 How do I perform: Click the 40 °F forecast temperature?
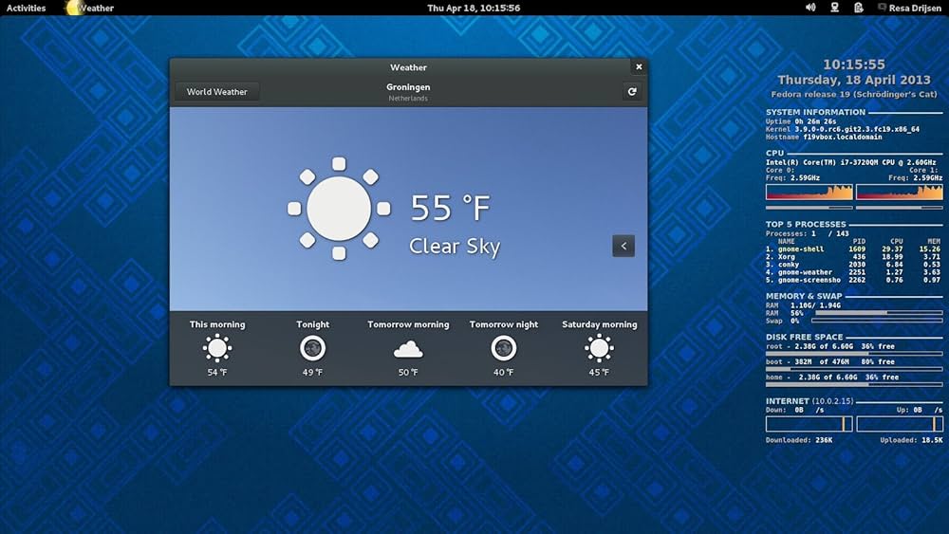coord(504,373)
